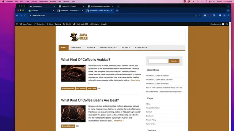Open recent post What Kind Of Coffee Is Robusta?
The image size is (234, 131).
click(x=158, y=84)
